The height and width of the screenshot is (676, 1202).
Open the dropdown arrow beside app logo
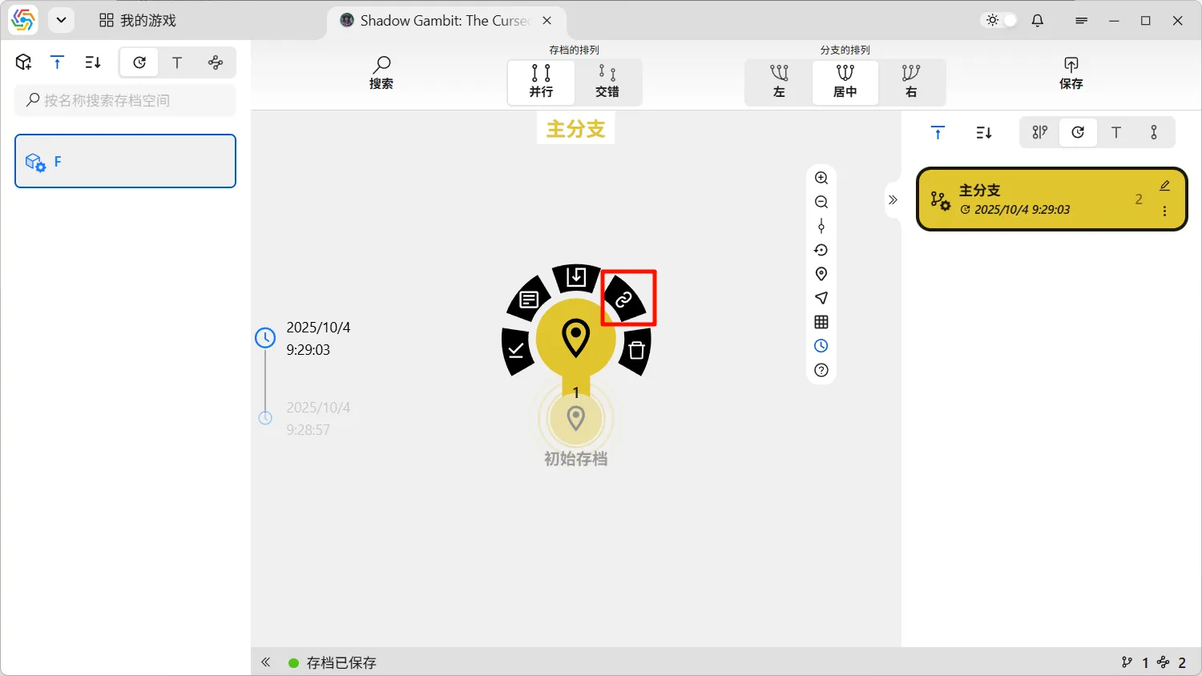click(x=61, y=20)
